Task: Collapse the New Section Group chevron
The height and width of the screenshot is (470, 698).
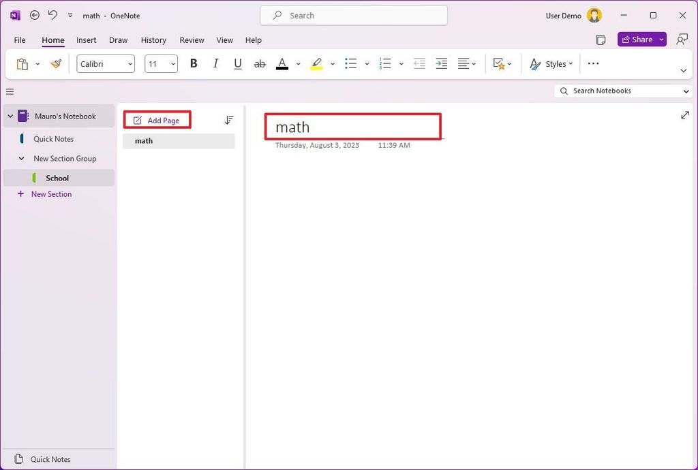Action: 22,158
